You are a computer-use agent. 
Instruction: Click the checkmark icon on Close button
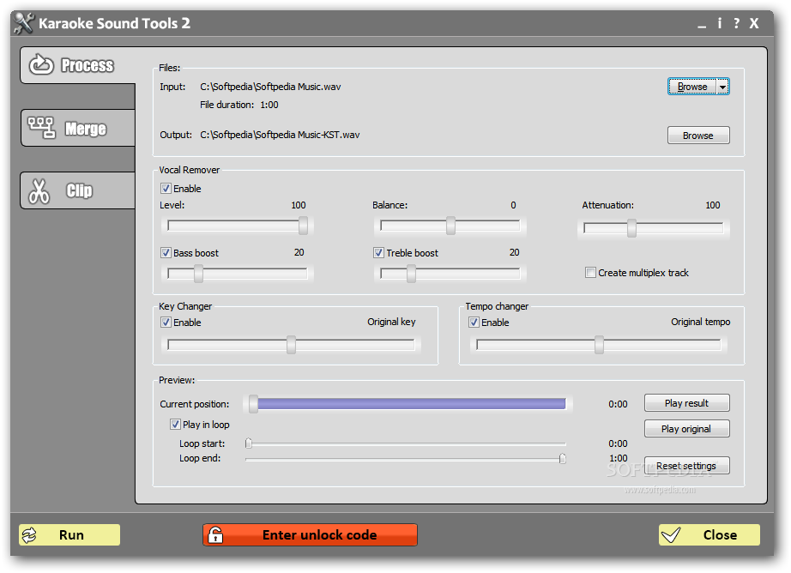click(671, 535)
